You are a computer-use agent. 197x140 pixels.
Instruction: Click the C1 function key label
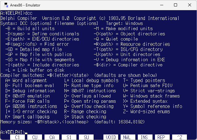[x=17, y=137]
